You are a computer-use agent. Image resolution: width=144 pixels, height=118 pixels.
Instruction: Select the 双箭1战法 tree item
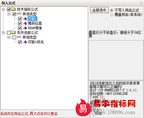(36, 42)
